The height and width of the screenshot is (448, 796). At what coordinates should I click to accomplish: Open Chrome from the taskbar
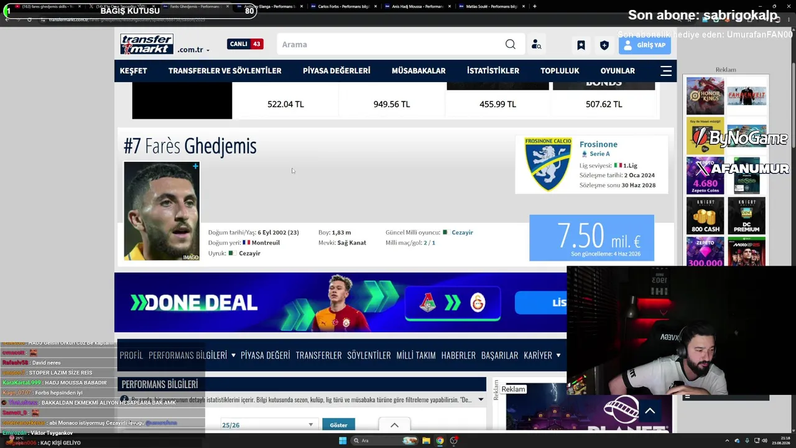[x=440, y=441]
